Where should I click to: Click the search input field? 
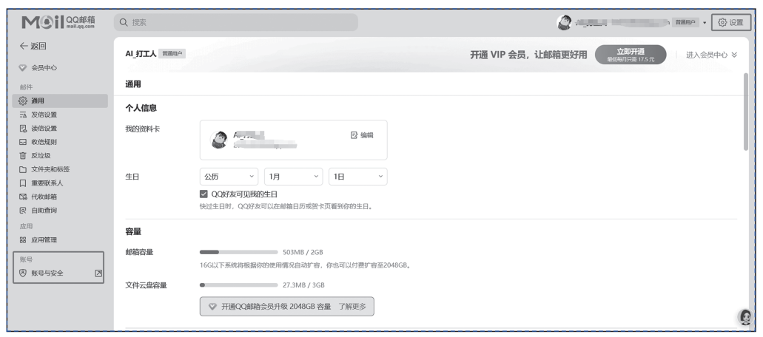[x=236, y=22]
